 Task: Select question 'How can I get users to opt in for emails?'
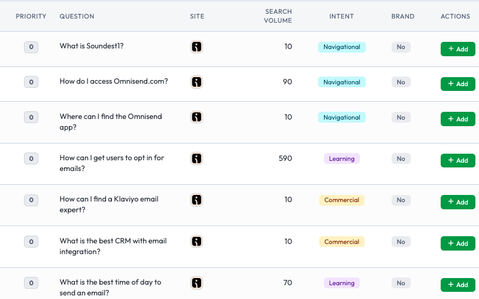click(112, 163)
